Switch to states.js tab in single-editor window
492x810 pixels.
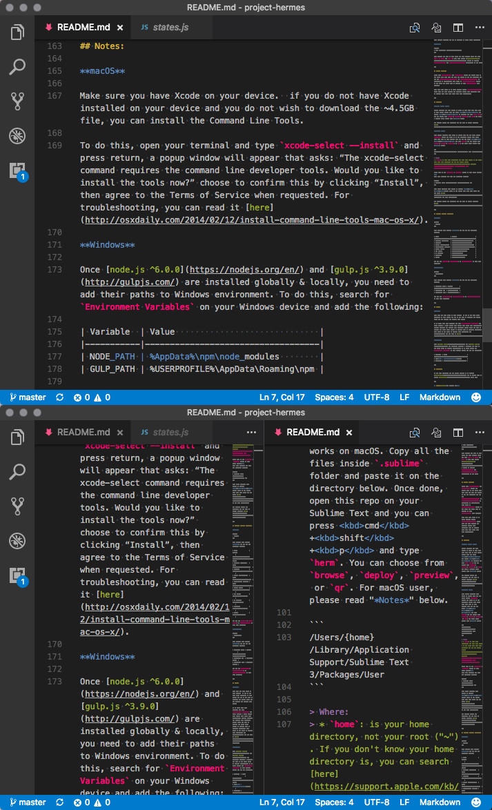point(170,28)
